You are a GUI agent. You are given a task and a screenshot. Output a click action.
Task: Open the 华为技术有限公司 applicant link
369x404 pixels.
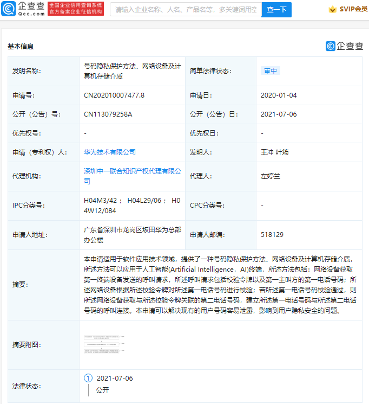(x=110, y=152)
